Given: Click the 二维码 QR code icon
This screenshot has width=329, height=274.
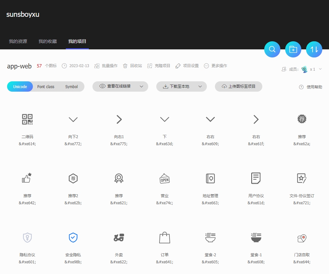Looking at the screenshot, I should [x=27, y=119].
